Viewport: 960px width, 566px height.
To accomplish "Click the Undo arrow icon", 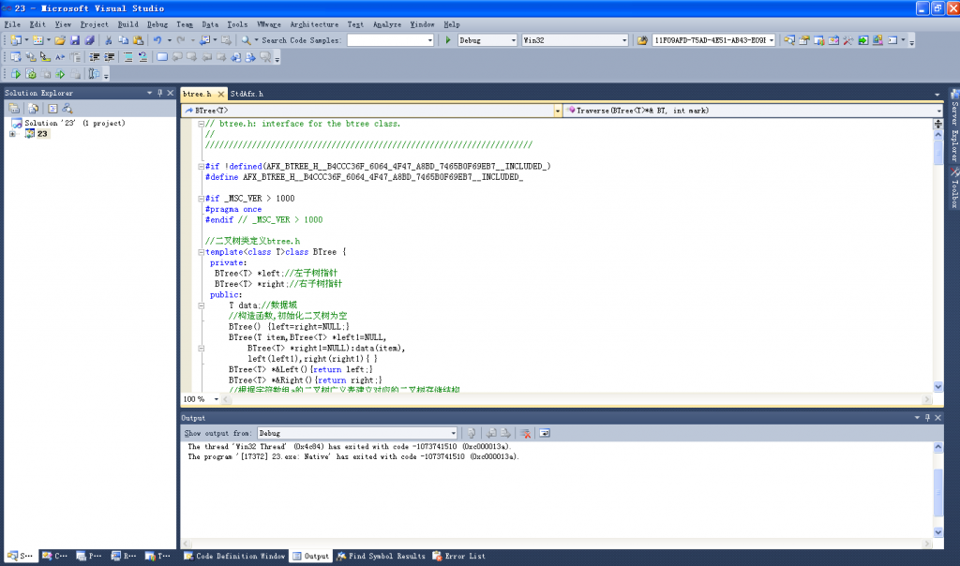I will (157, 40).
